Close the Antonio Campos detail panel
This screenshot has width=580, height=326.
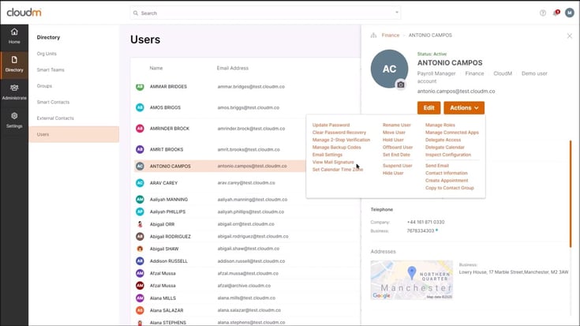point(570,36)
